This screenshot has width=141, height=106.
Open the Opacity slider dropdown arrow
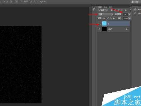[129, 14]
